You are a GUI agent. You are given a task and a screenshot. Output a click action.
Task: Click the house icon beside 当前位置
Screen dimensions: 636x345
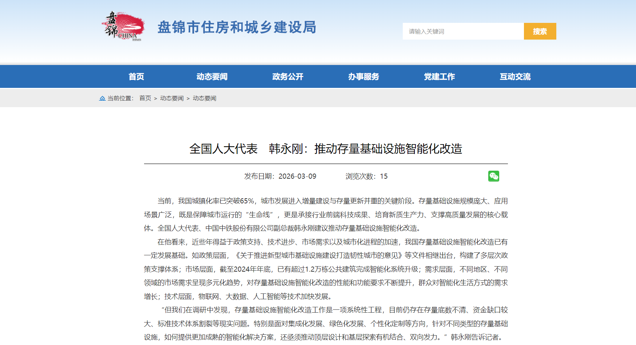point(102,98)
